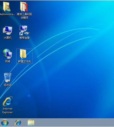Select the 计算机 (Computer) desktop icon
Image resolution: width=114 pixels, height=127 pixels.
pyautogui.click(x=7, y=30)
